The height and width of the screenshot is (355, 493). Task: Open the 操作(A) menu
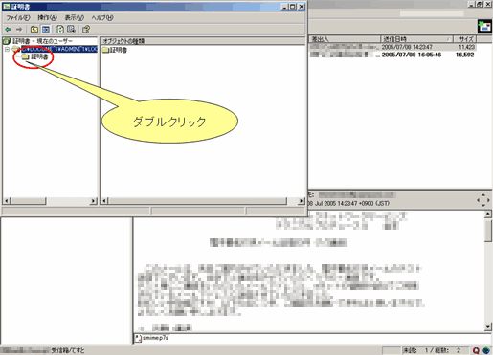[x=47, y=18]
